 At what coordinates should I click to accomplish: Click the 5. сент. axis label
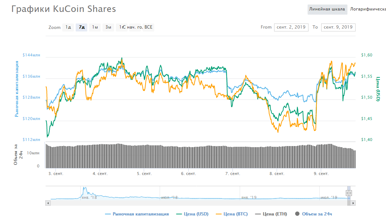click(x=144, y=174)
